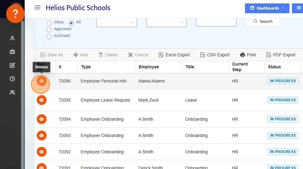Export the table to Excel

[x=174, y=55]
